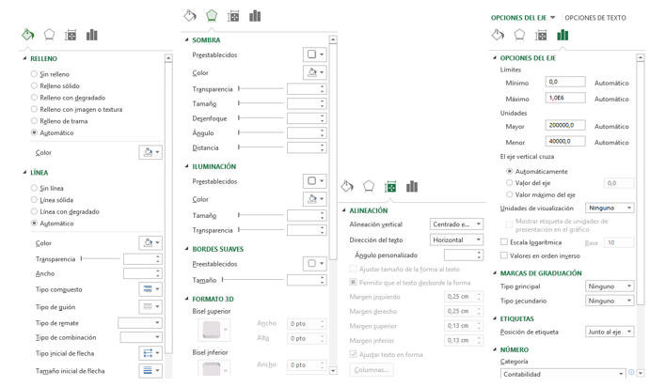Collapse the MARCAS DE GRADUACIÓN section
The image size is (650, 387).
(x=496, y=273)
